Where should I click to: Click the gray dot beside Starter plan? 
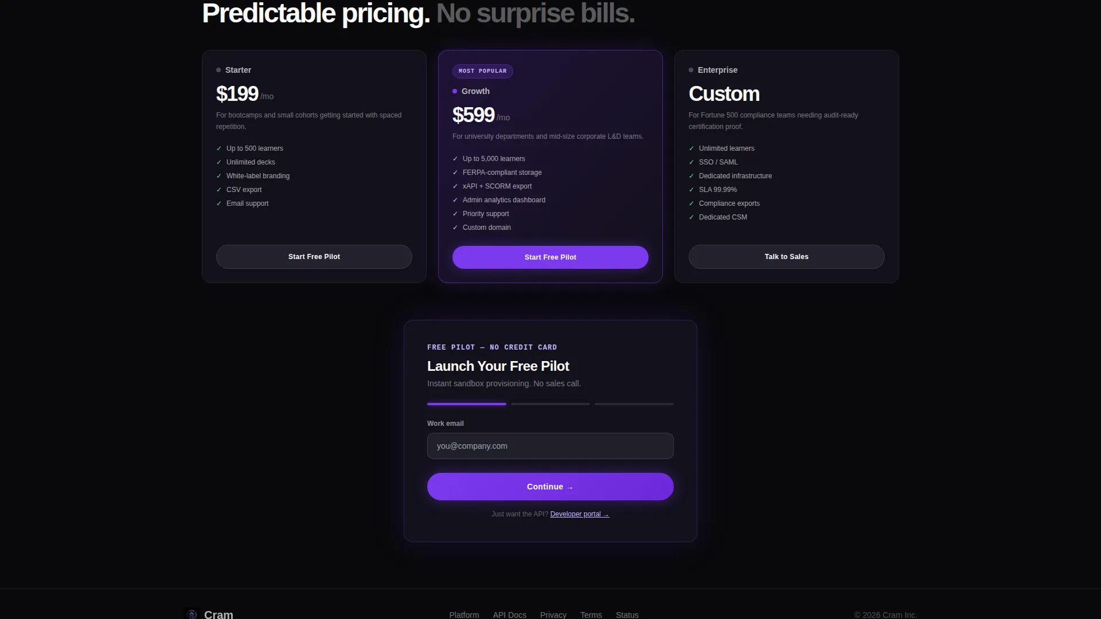pos(218,70)
